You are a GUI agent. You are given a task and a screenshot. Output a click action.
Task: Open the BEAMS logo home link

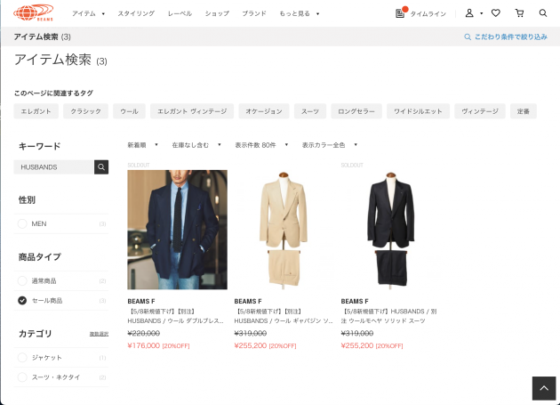coord(33,12)
